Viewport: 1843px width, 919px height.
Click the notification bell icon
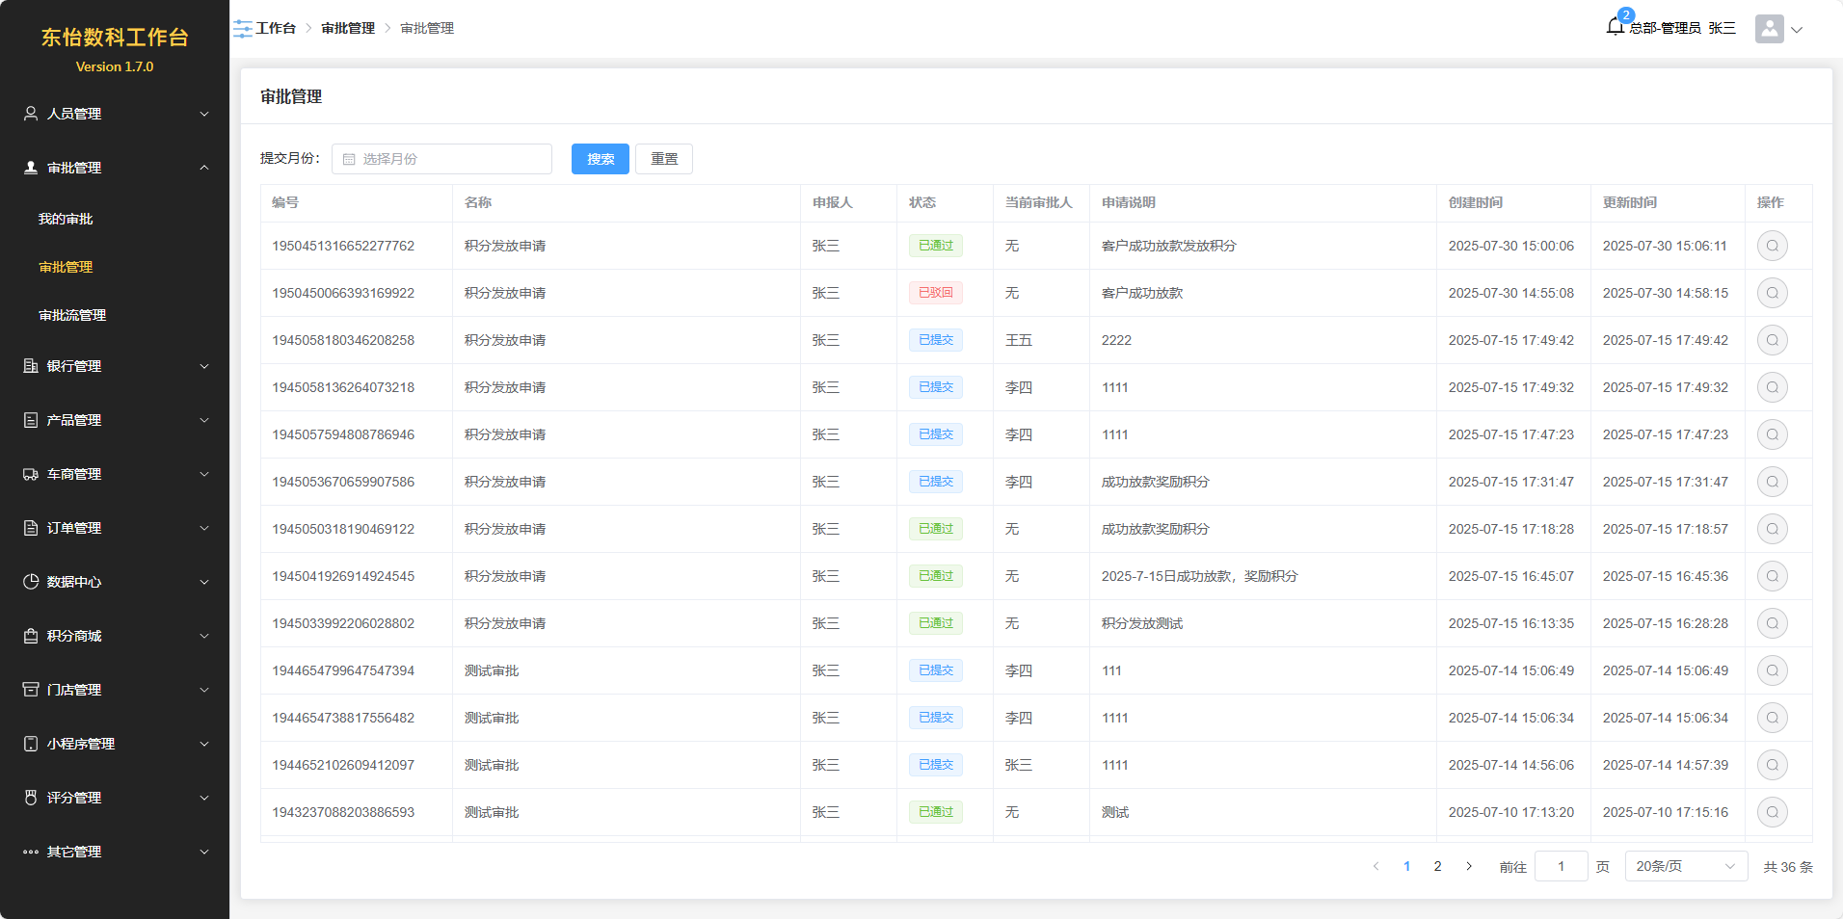[1616, 27]
